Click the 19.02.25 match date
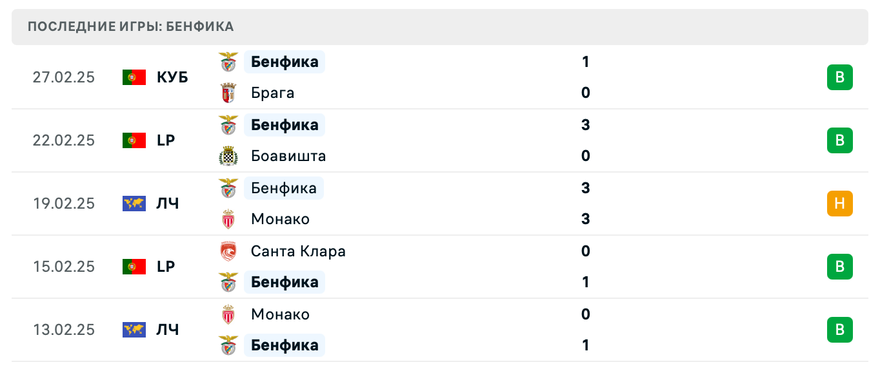 click(x=64, y=204)
